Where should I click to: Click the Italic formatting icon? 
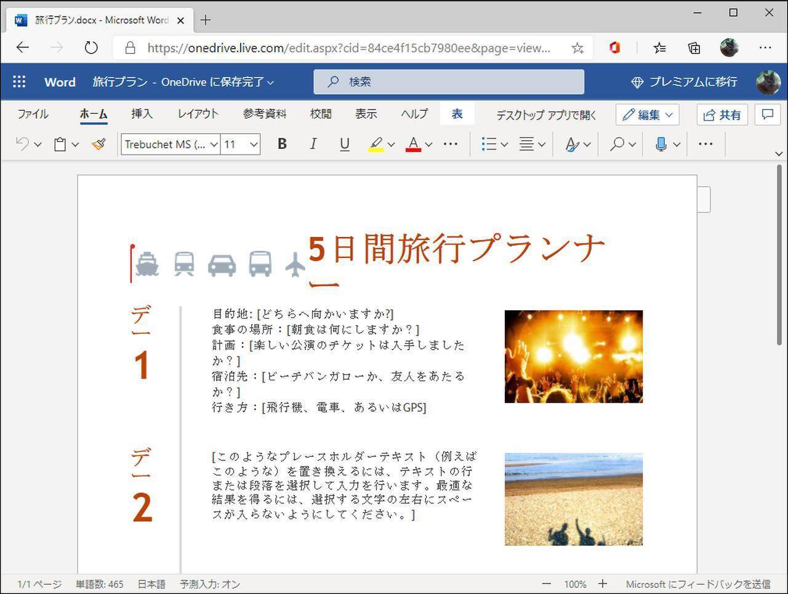[x=313, y=144]
